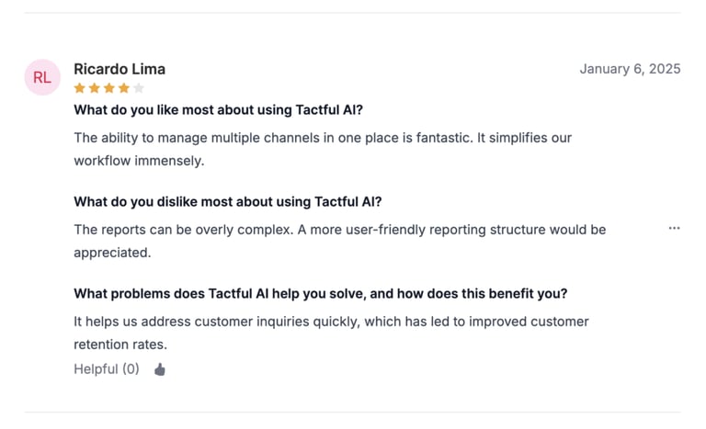The height and width of the screenshot is (429, 706).
Task: Click the word 'appreciated' in dislike answer
Action: click(x=112, y=253)
